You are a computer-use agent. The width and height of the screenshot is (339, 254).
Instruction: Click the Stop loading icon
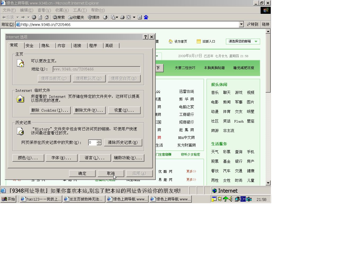point(34,17)
